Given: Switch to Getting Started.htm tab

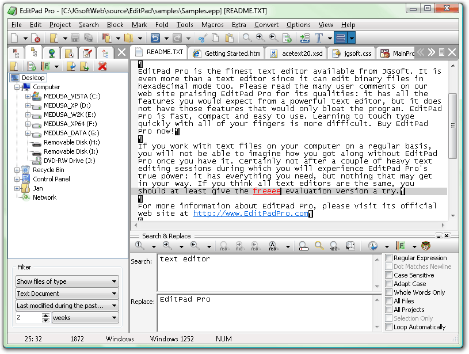Looking at the screenshot, I should (227, 54).
